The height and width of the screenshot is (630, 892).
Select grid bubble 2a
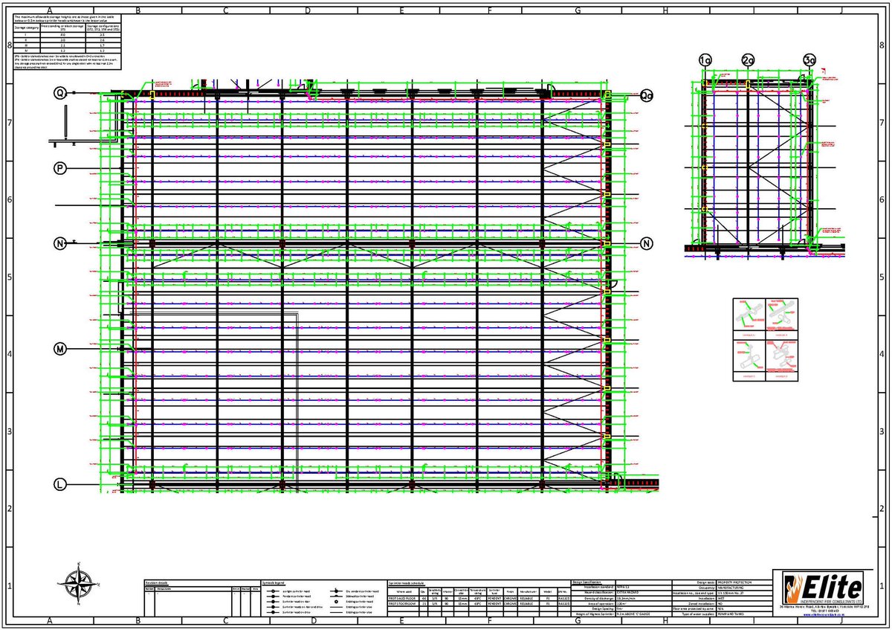(x=748, y=60)
